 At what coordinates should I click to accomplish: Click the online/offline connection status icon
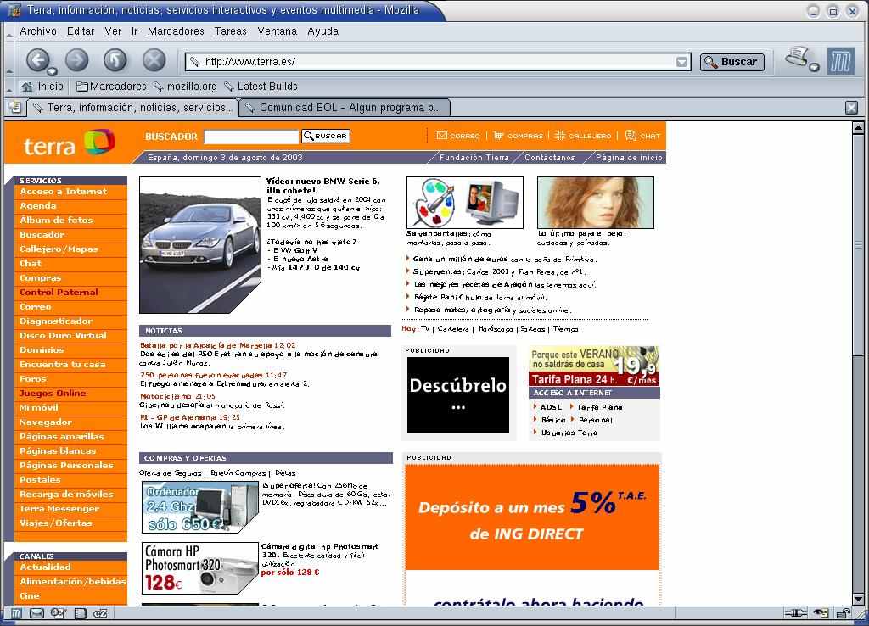coord(795,613)
